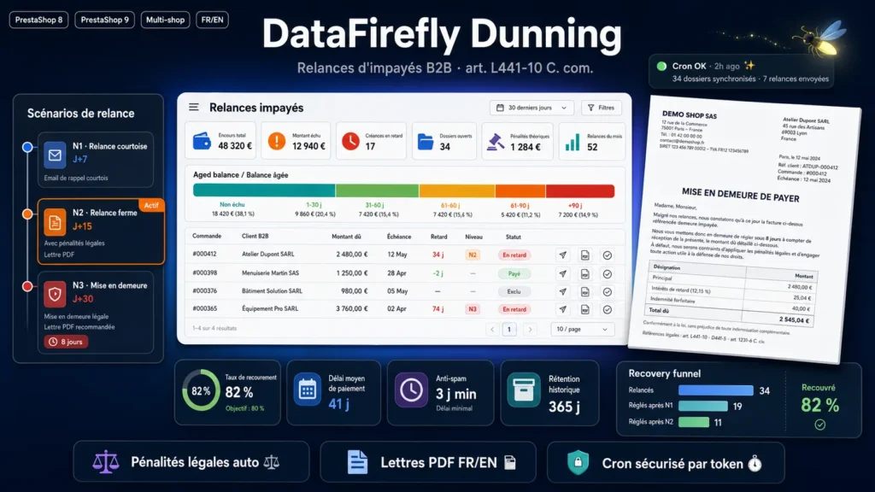Screen dimensions: 875x492
Task: Open PDF icon for order #000398
Action: click(584, 274)
